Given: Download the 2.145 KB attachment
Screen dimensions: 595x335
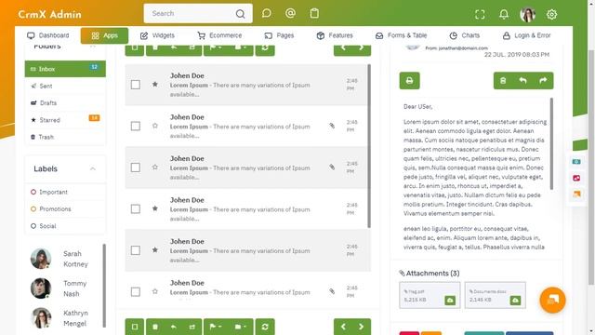Looking at the screenshot, I should (x=515, y=300).
